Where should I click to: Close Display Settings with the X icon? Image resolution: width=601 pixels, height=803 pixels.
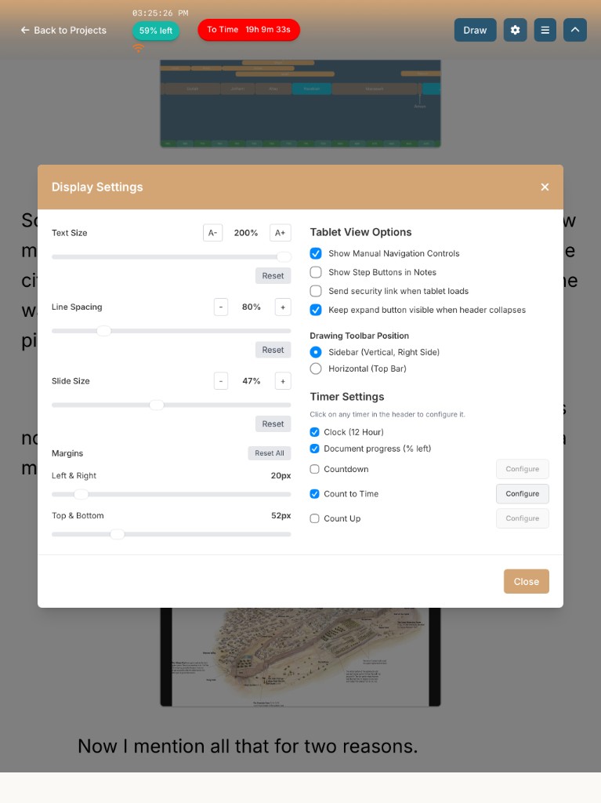click(x=545, y=187)
